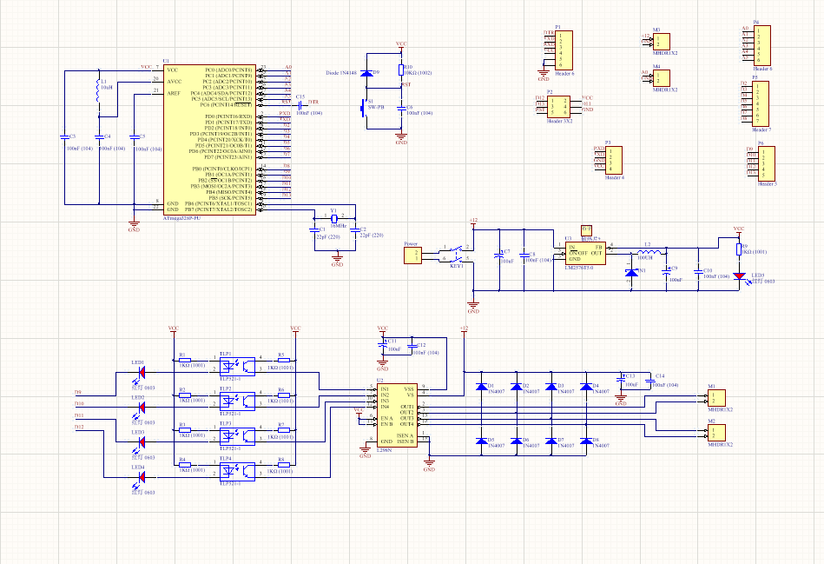Select the 16MHz crystal Y1
The image size is (824, 564).
point(333,218)
